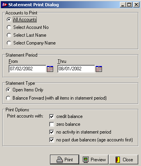This screenshot has width=141, height=166.
Task: Toggle no past due balances checkbox
Action: coord(52,140)
